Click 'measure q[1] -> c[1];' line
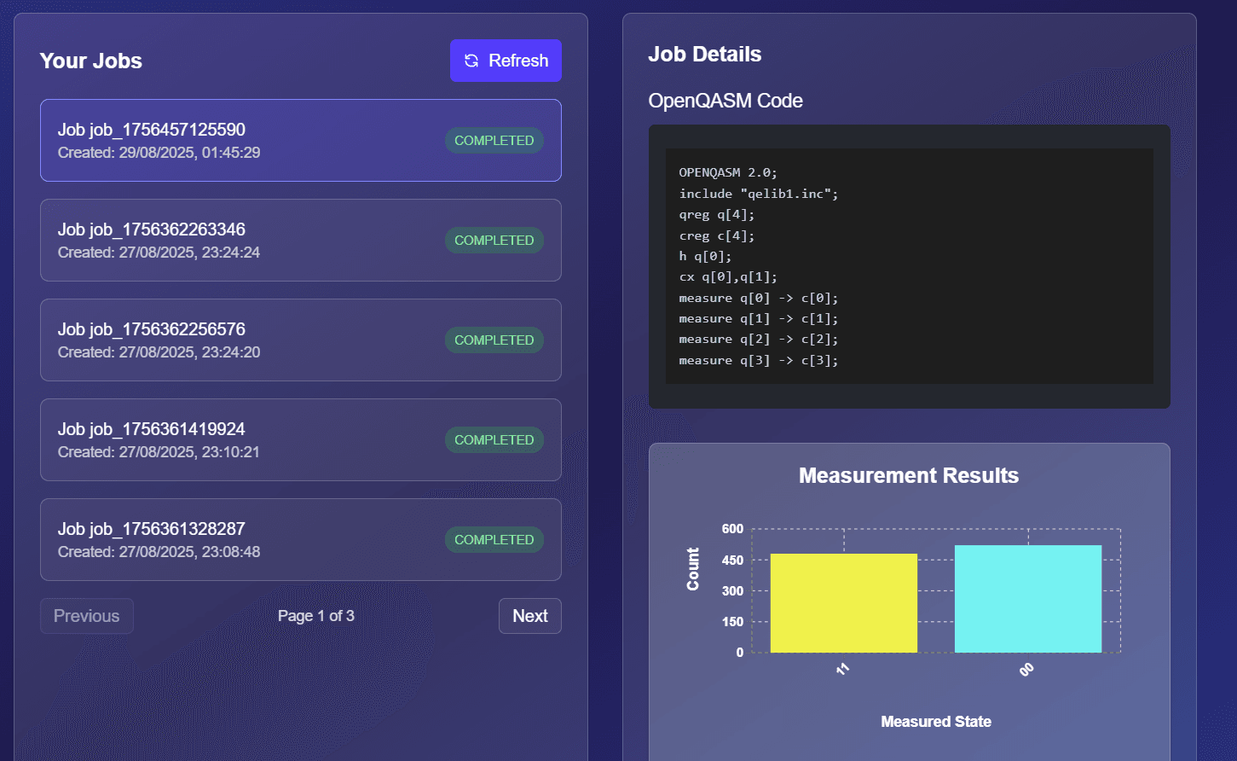The image size is (1237, 761). pos(759,318)
